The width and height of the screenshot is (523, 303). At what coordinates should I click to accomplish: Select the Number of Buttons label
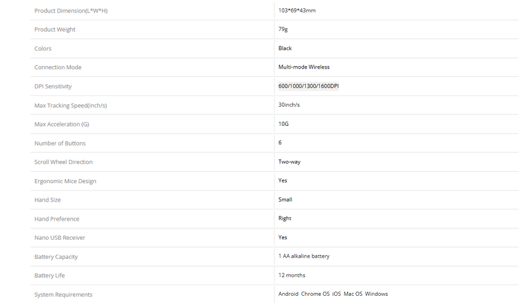tap(60, 143)
